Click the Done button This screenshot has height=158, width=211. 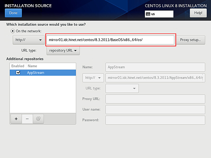point(13,13)
